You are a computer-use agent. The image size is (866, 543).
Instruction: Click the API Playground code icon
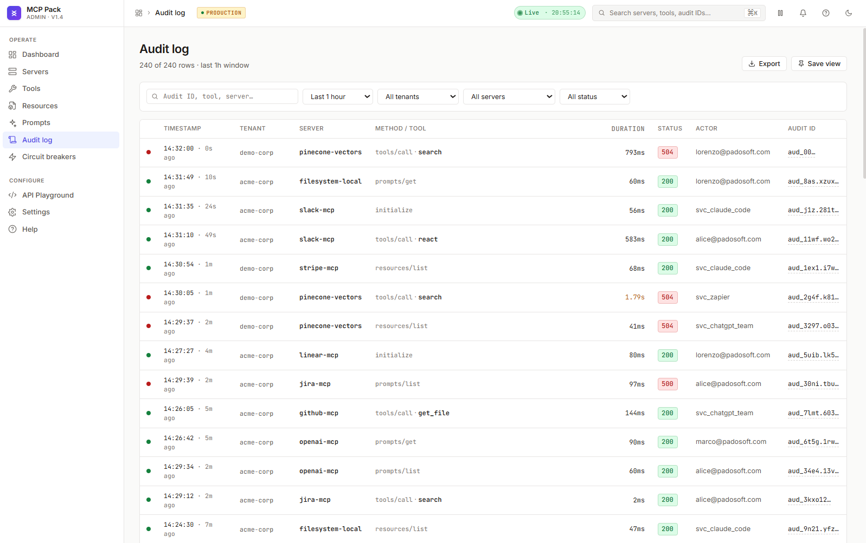coord(12,195)
